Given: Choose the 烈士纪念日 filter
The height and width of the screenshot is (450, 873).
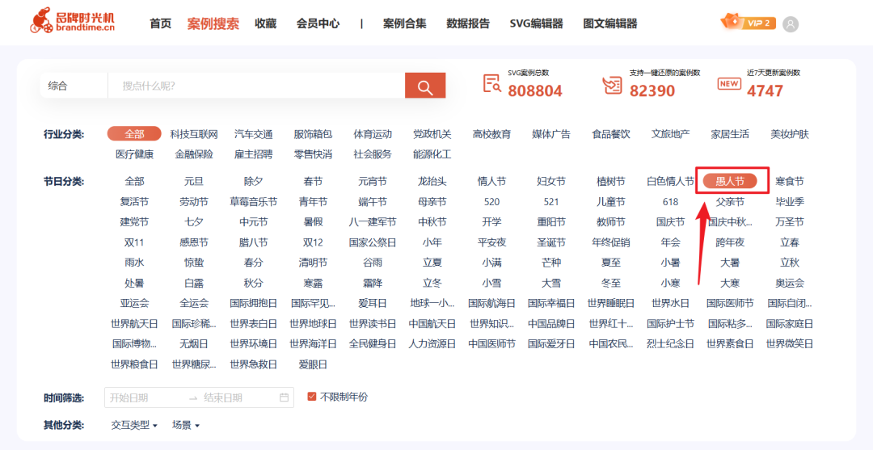Looking at the screenshot, I should 671,343.
